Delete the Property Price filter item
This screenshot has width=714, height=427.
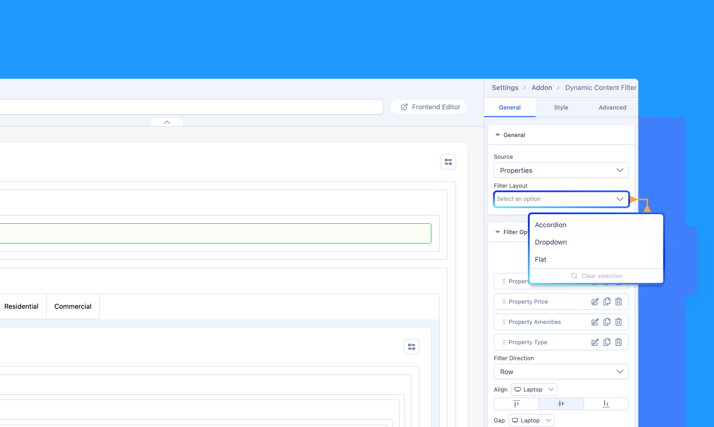point(618,302)
